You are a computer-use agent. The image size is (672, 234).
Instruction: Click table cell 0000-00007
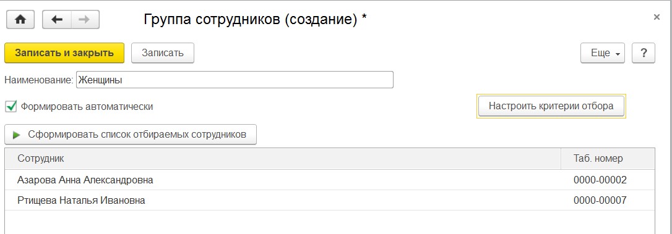(600, 200)
